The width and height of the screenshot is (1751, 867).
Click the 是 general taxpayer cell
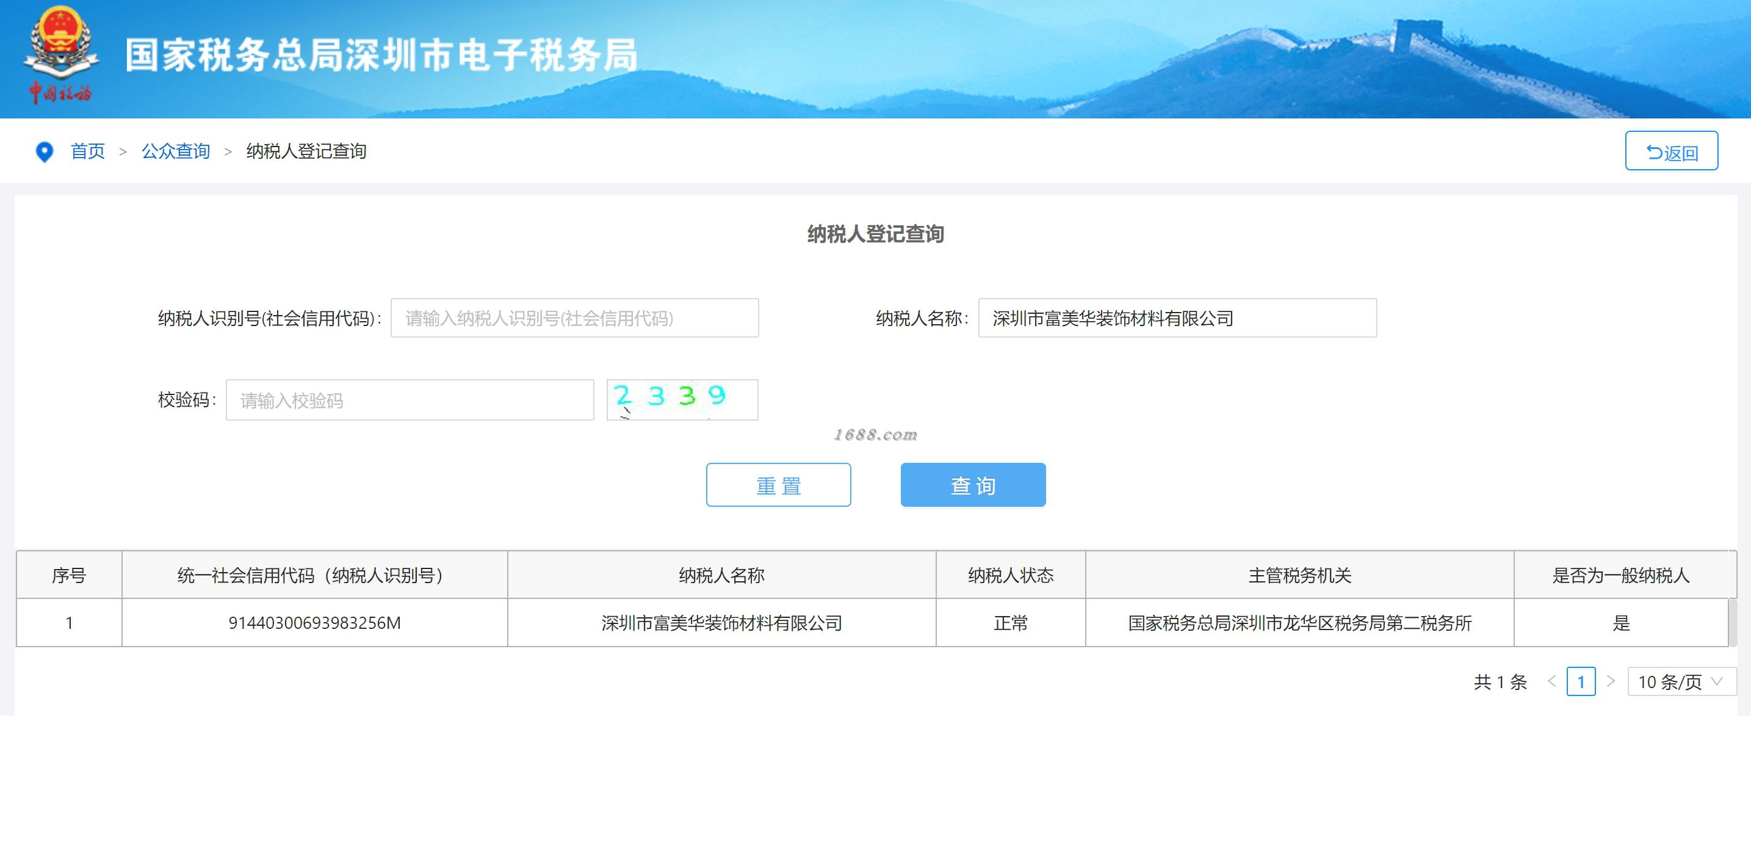tap(1620, 623)
